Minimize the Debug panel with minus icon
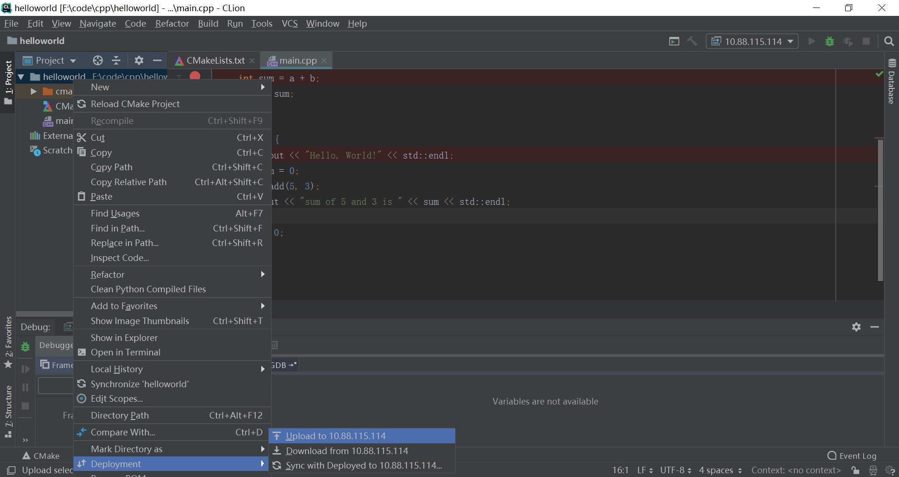Screen dimensions: 899x477 pyautogui.click(x=875, y=327)
